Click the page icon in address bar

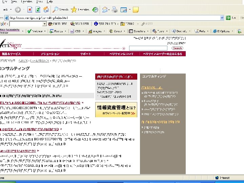click(7, 18)
